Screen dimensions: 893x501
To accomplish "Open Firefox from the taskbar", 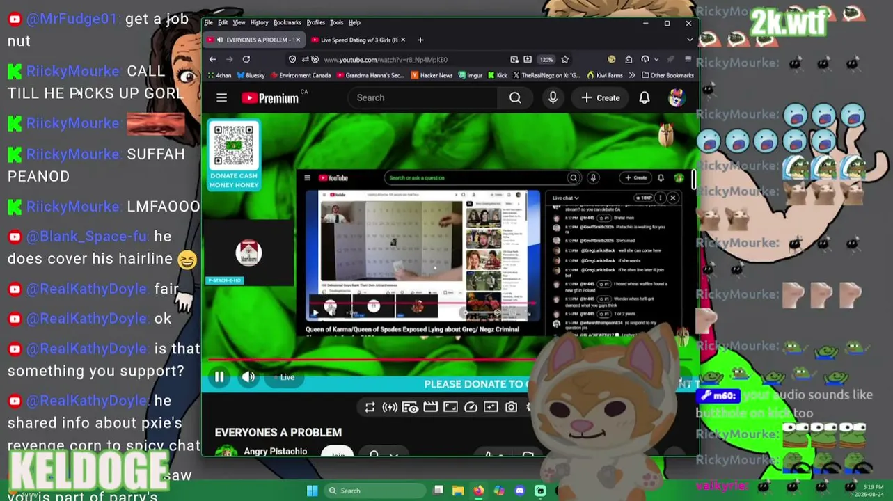I will click(x=478, y=491).
